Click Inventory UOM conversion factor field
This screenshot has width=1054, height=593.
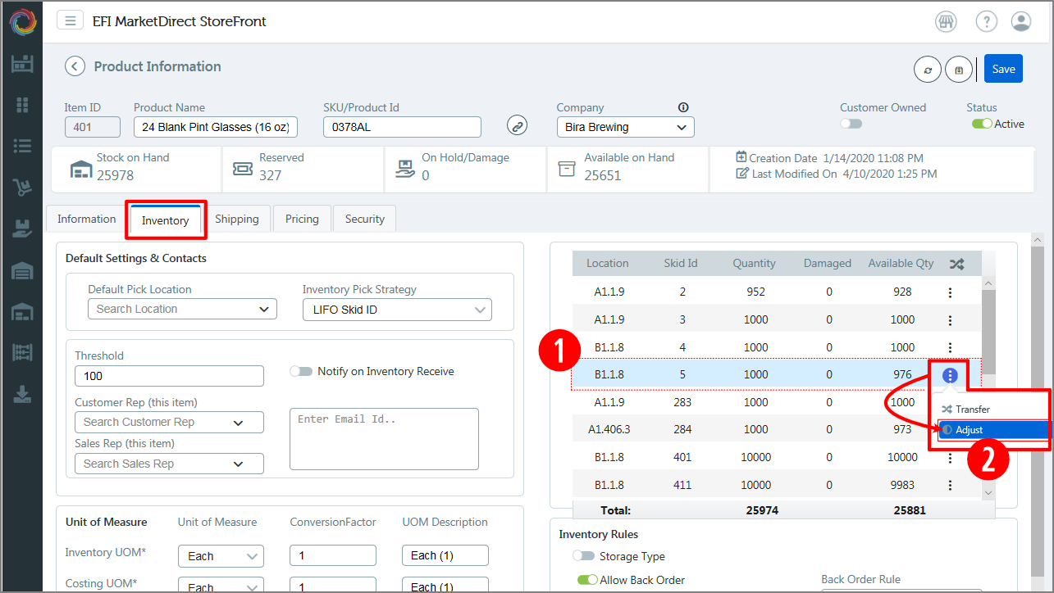pos(333,555)
